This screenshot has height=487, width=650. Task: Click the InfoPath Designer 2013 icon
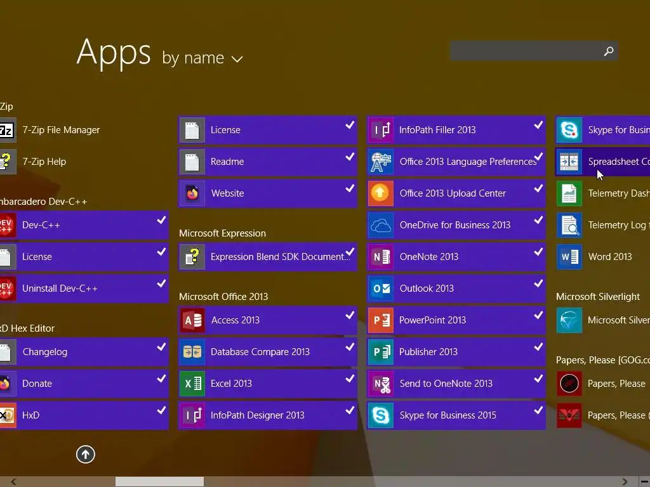point(192,415)
